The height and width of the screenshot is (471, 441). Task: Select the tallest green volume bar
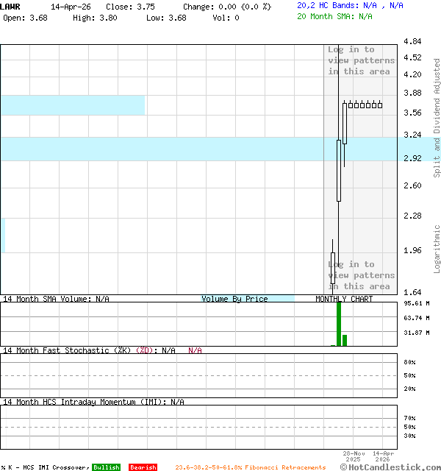[x=339, y=324]
